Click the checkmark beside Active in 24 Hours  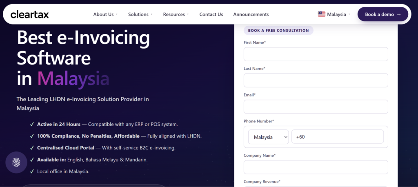(32, 124)
